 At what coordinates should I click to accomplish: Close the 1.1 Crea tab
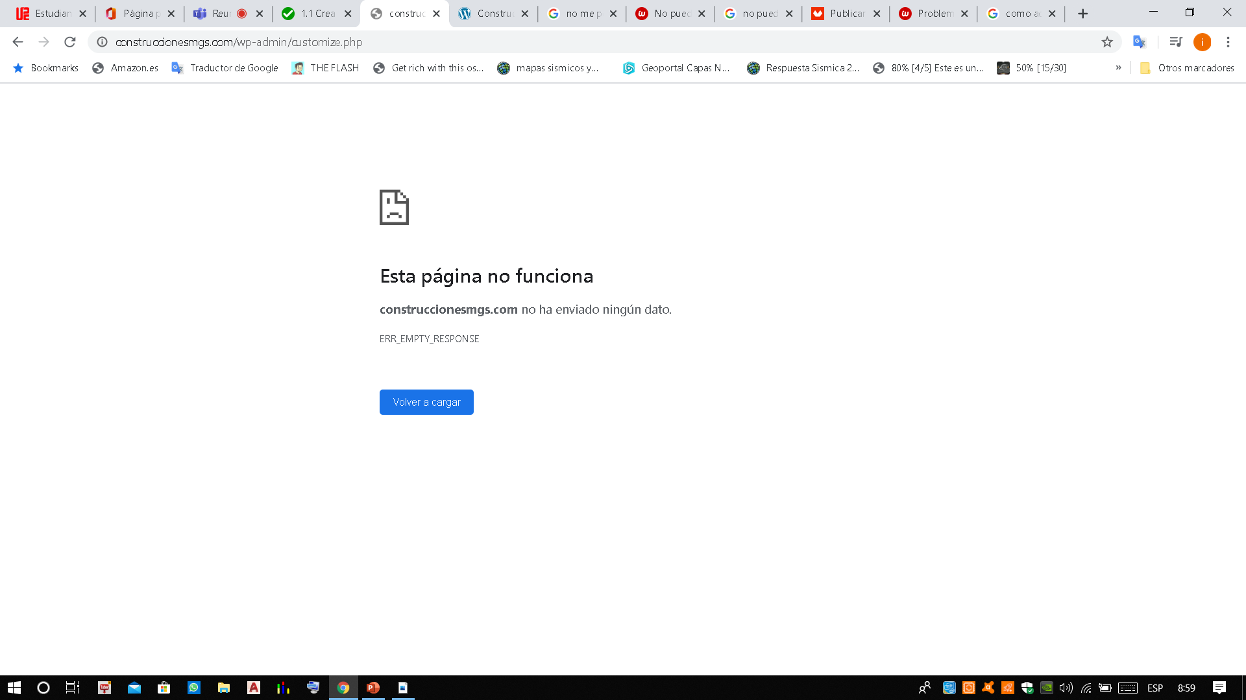(x=348, y=14)
